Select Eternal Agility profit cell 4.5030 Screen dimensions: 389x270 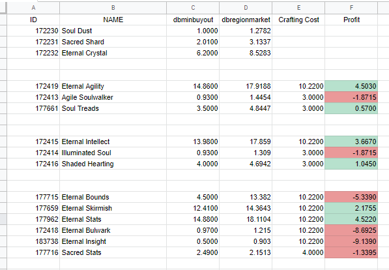pyautogui.click(x=351, y=86)
